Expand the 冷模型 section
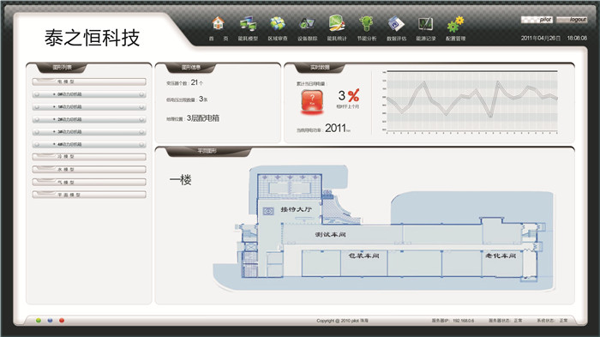 (x=89, y=157)
